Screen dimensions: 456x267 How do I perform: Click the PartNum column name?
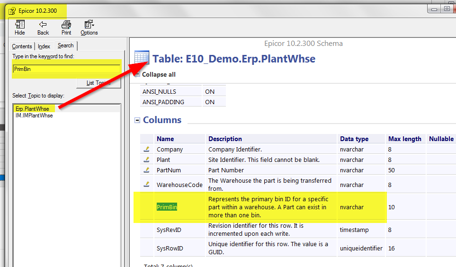point(169,170)
